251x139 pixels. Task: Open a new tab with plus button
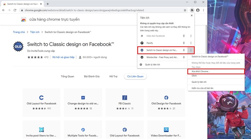click(x=48, y=4)
